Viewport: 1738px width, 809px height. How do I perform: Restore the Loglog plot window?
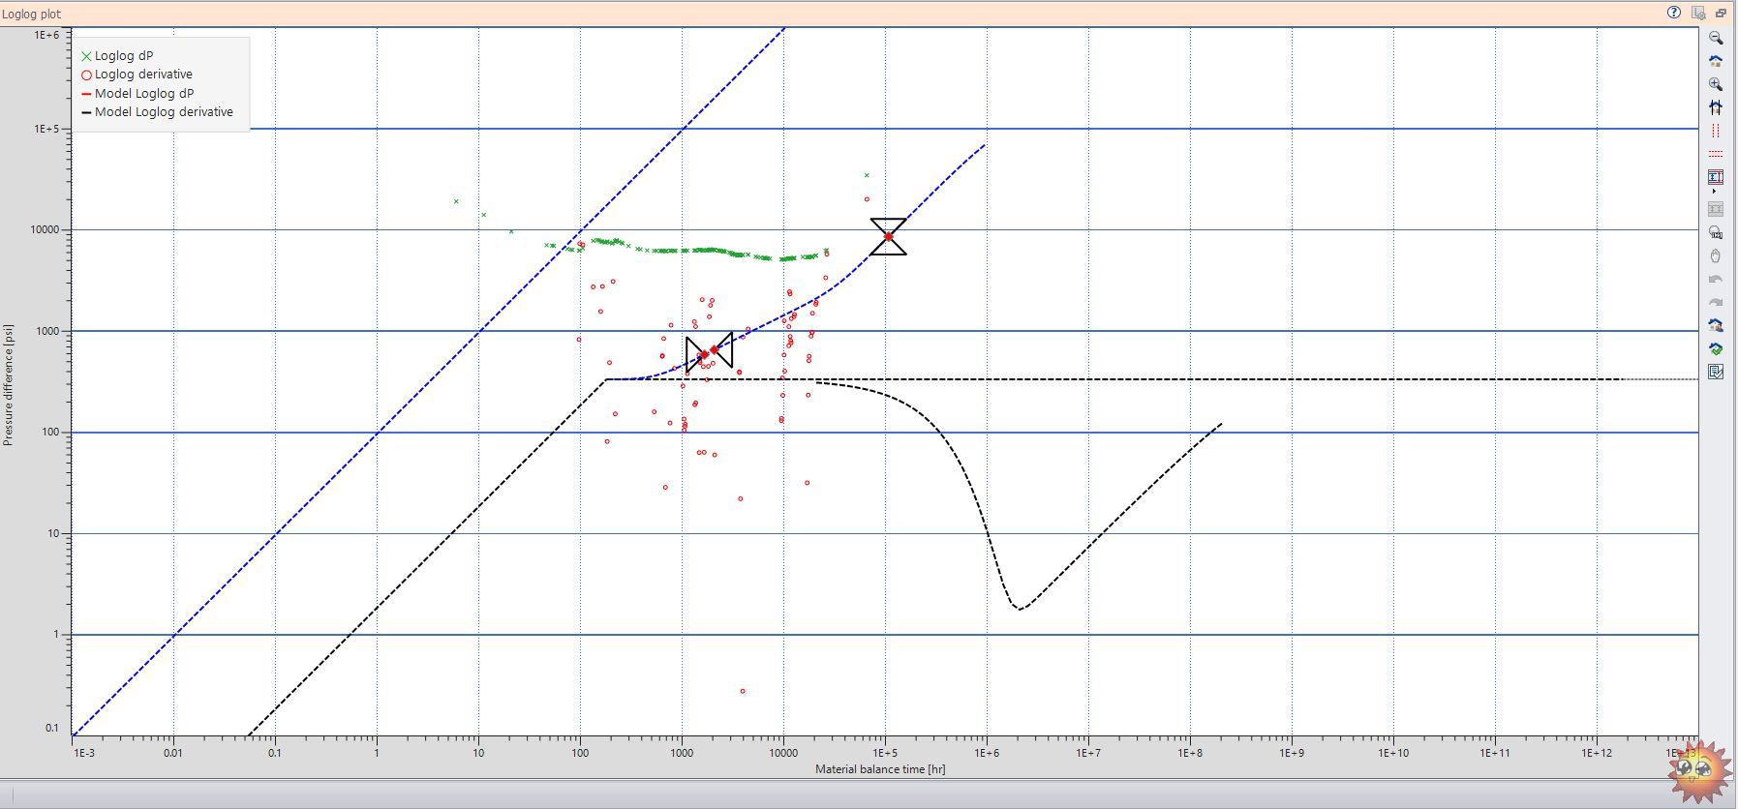click(1721, 13)
